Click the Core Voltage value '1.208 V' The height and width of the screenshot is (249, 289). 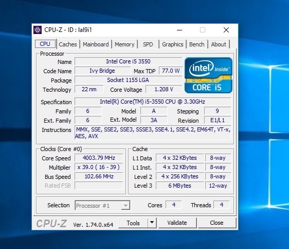pos(164,89)
